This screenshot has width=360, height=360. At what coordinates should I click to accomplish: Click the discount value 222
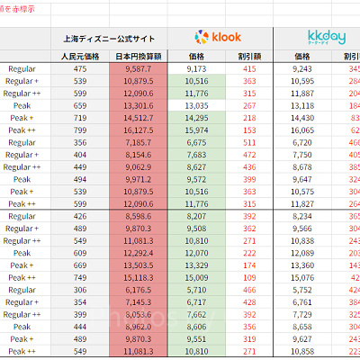249,254
